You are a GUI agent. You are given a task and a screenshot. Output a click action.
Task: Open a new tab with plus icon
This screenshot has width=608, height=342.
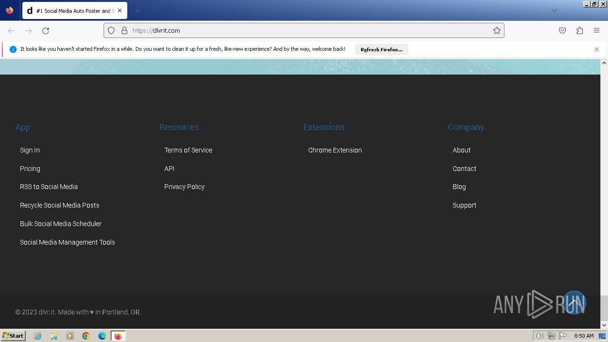click(x=137, y=10)
